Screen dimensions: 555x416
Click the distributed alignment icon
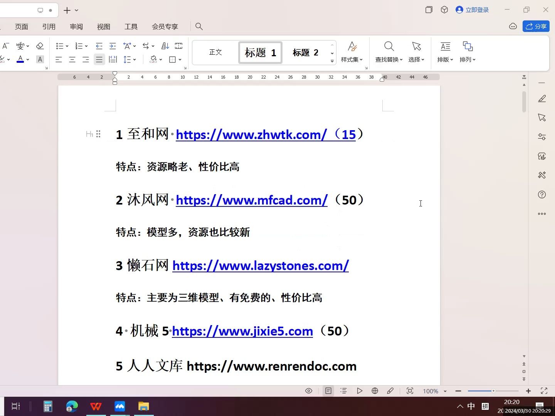point(113,59)
